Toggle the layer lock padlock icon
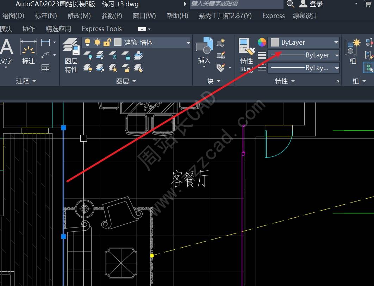This screenshot has height=286, width=374. pyautogui.click(x=107, y=43)
